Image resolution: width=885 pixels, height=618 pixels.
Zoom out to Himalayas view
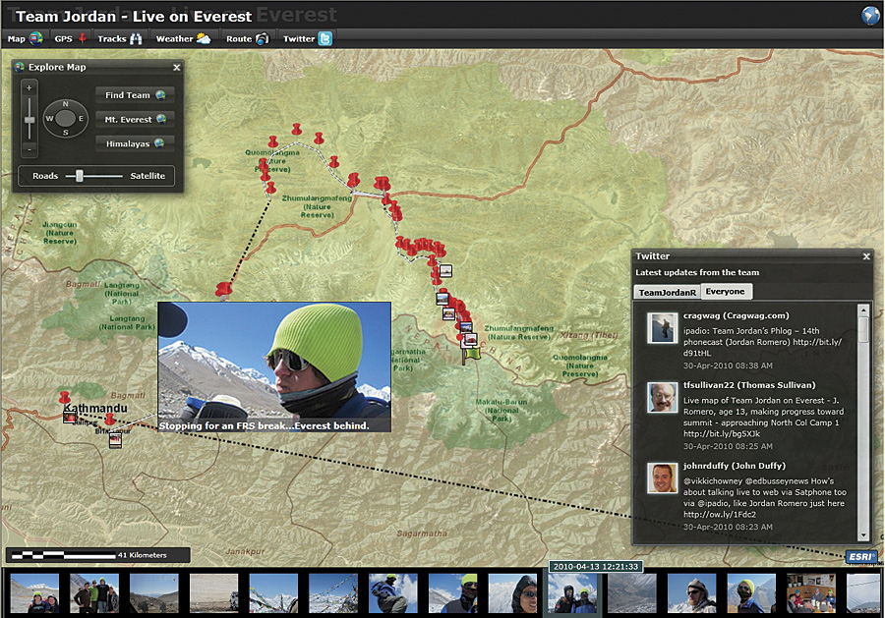click(135, 143)
